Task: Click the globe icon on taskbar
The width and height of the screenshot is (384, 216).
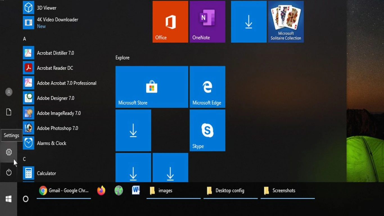Action: 119,190
